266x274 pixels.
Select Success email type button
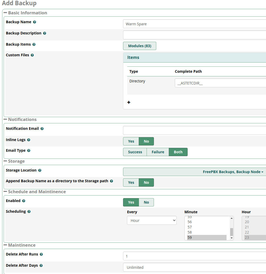click(135, 152)
